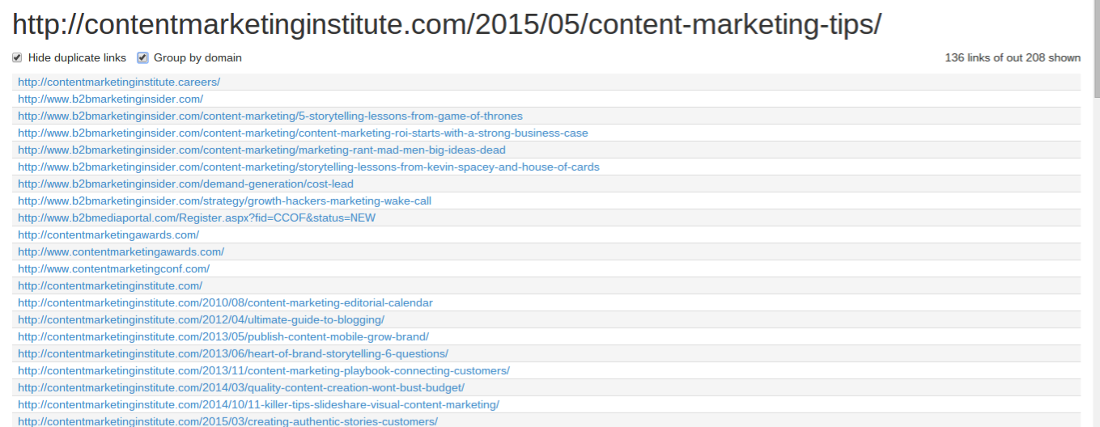This screenshot has width=1100, height=427.
Task: Toggle the Group by domain checkbox
Action: coord(142,57)
